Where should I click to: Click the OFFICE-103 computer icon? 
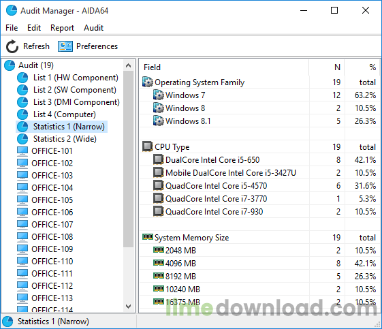click(x=22, y=176)
